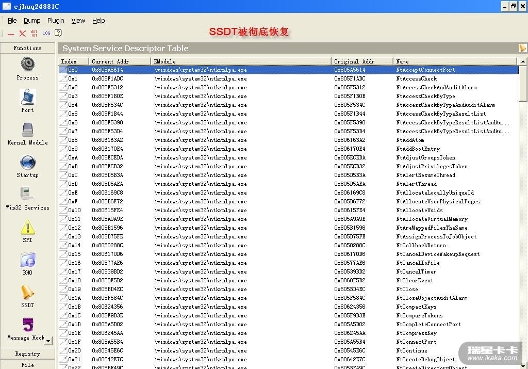This screenshot has height=369, width=528.
Task: Open the Win32 Services icon
Action: (x=27, y=195)
